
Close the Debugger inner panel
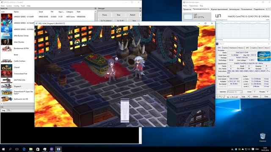point(140,11)
